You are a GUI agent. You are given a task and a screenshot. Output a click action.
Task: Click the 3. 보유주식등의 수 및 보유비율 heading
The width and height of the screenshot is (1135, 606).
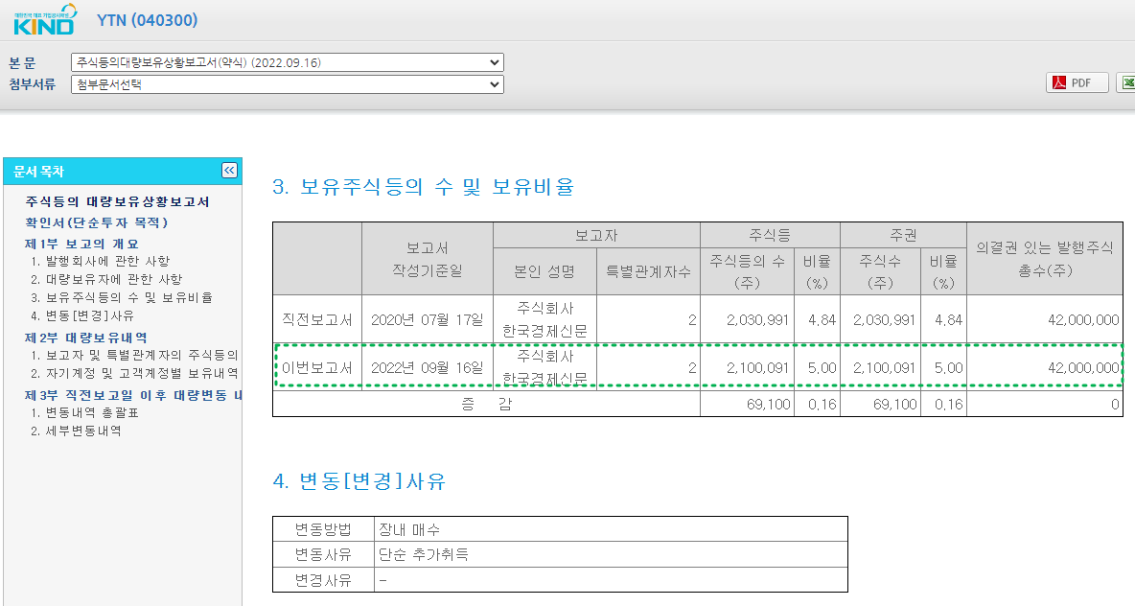[x=424, y=187]
